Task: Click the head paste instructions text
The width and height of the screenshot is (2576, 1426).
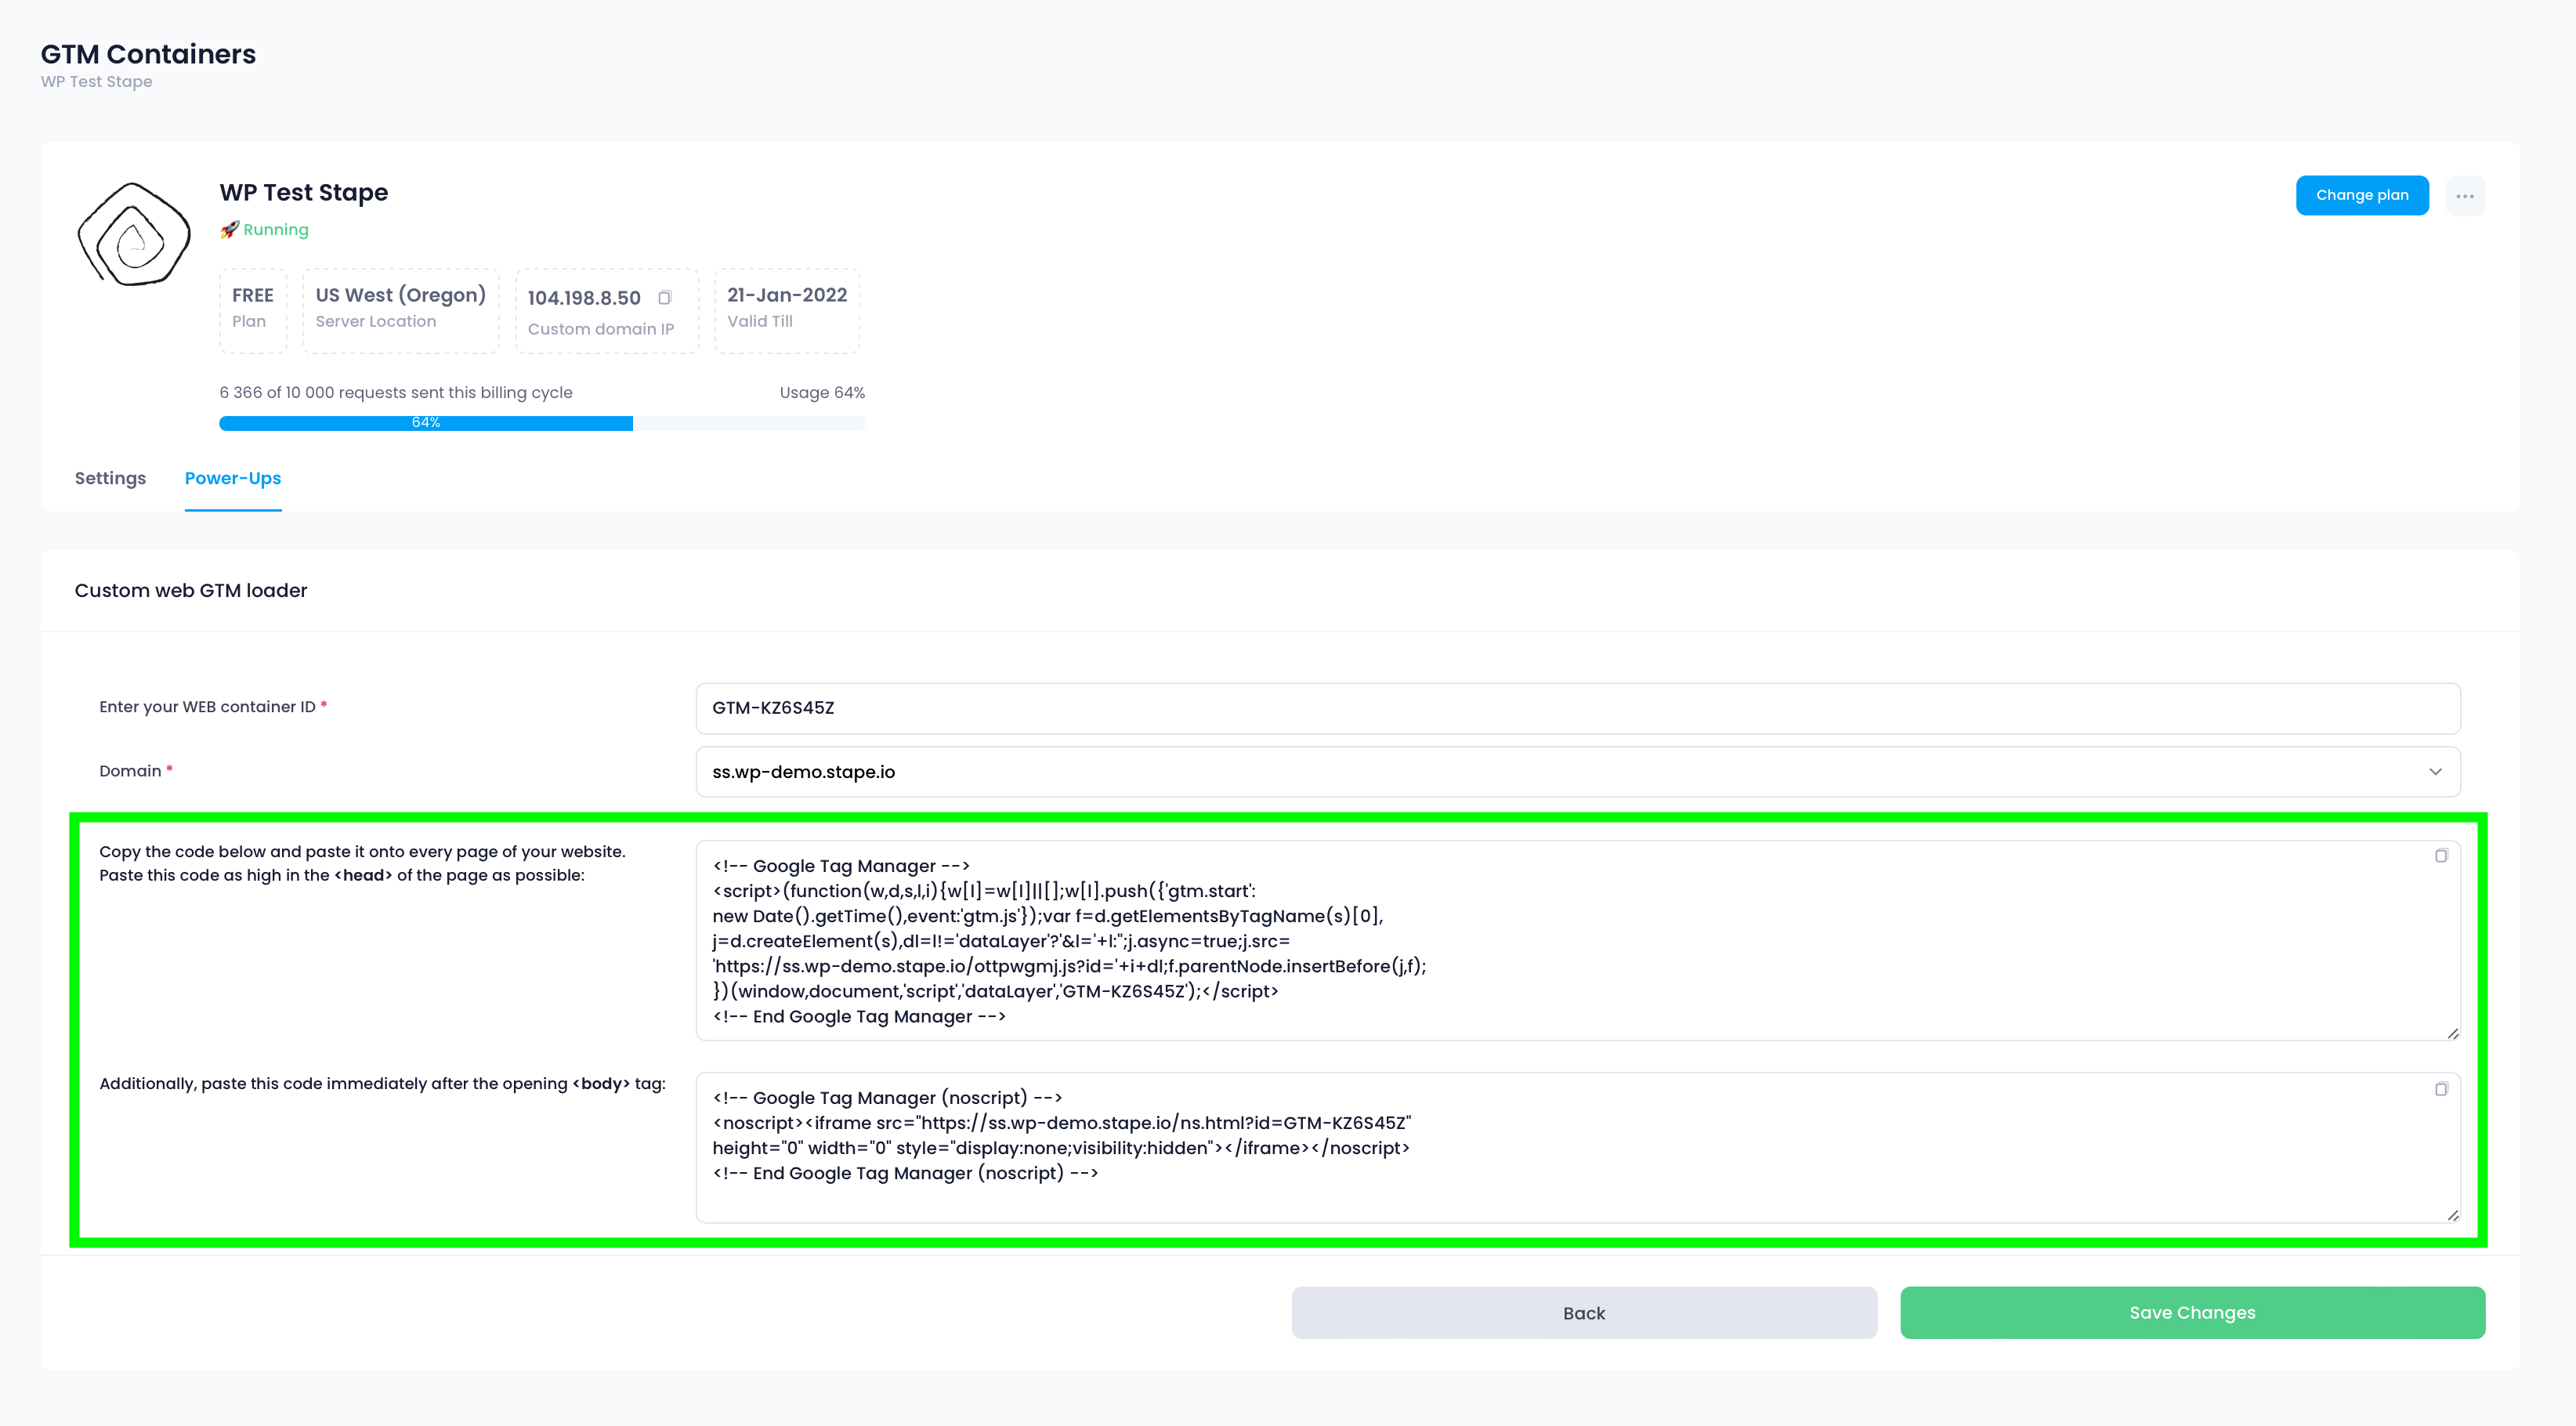Action: [362, 864]
